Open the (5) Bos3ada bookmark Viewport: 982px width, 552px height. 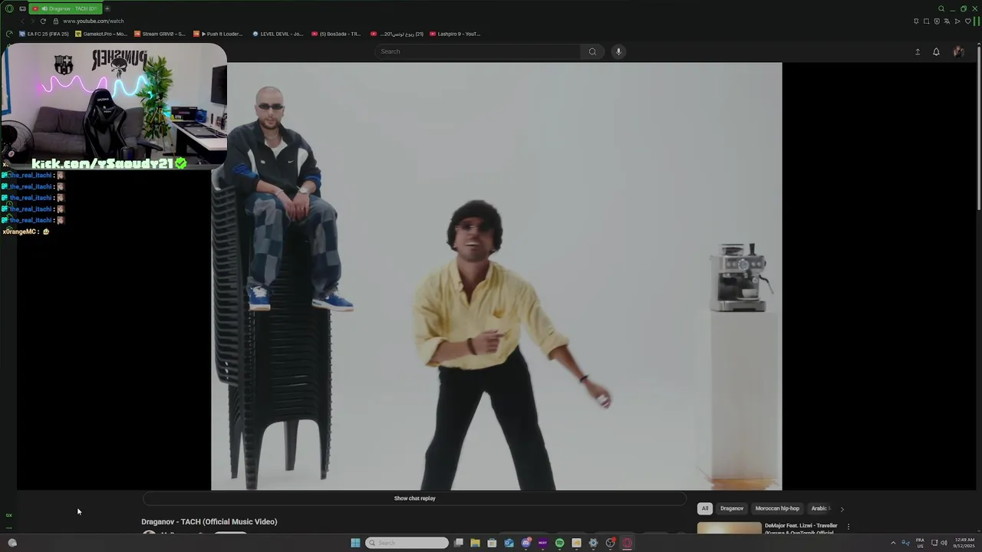click(x=335, y=34)
